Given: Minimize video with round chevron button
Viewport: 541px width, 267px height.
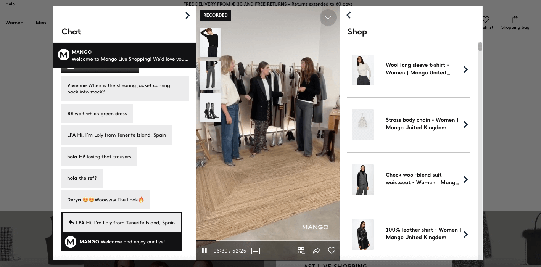Looking at the screenshot, I should 328,18.
